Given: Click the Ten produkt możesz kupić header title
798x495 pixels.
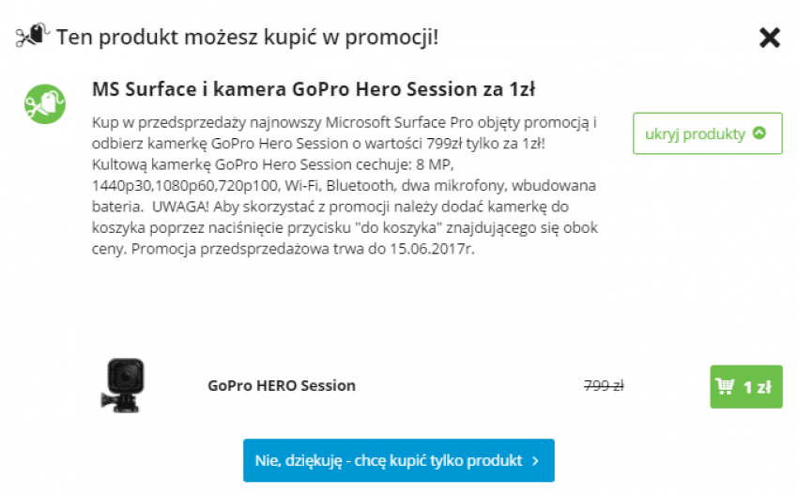Looking at the screenshot, I should tap(247, 38).
